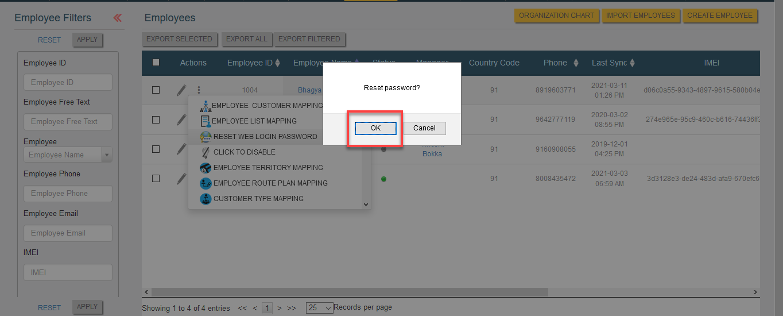Image resolution: width=783 pixels, height=316 pixels.
Task: Sort by the Employee ID column arrows
Action: pos(278,63)
